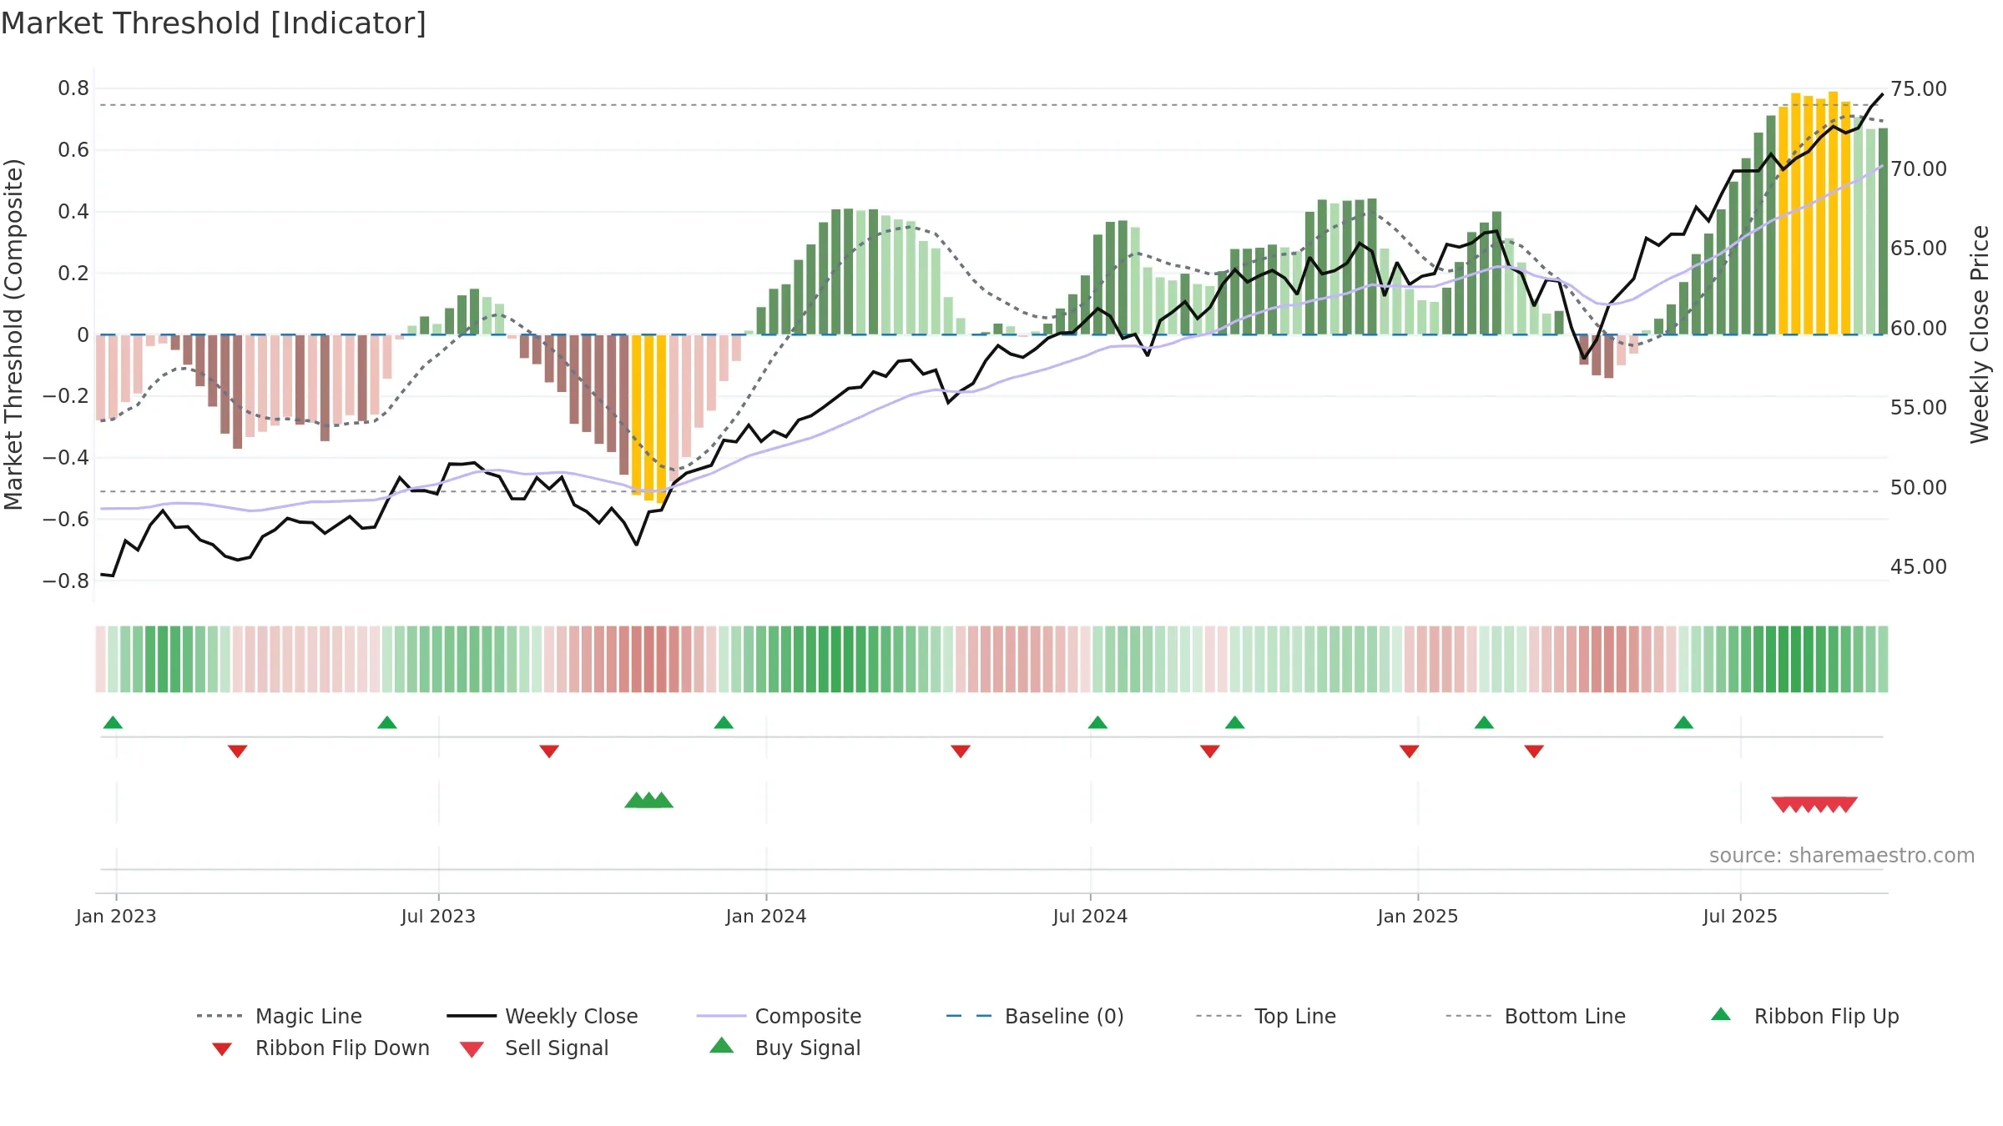Click the Buy Signal legend label
The height and width of the screenshot is (1126, 2003).
(807, 1048)
